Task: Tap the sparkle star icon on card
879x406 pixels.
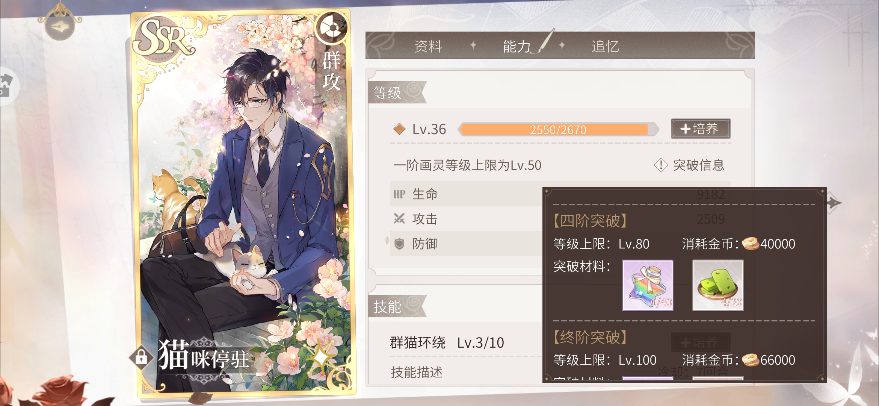Action: tap(320, 356)
